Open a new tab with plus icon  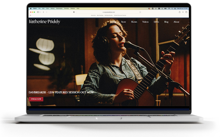[x=183, y=12]
